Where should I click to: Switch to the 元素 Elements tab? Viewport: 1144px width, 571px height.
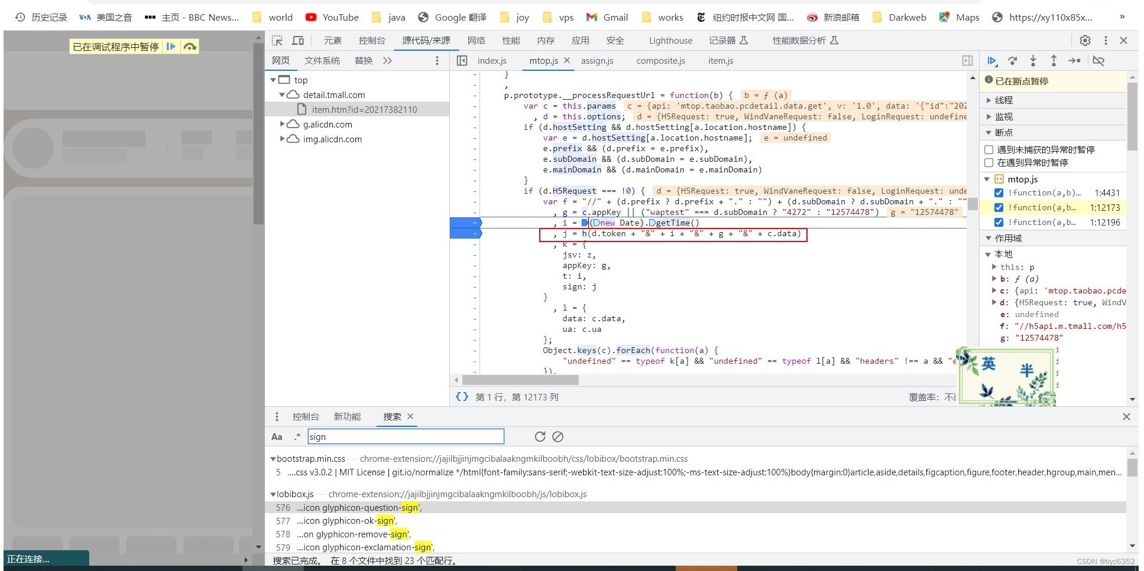(332, 41)
